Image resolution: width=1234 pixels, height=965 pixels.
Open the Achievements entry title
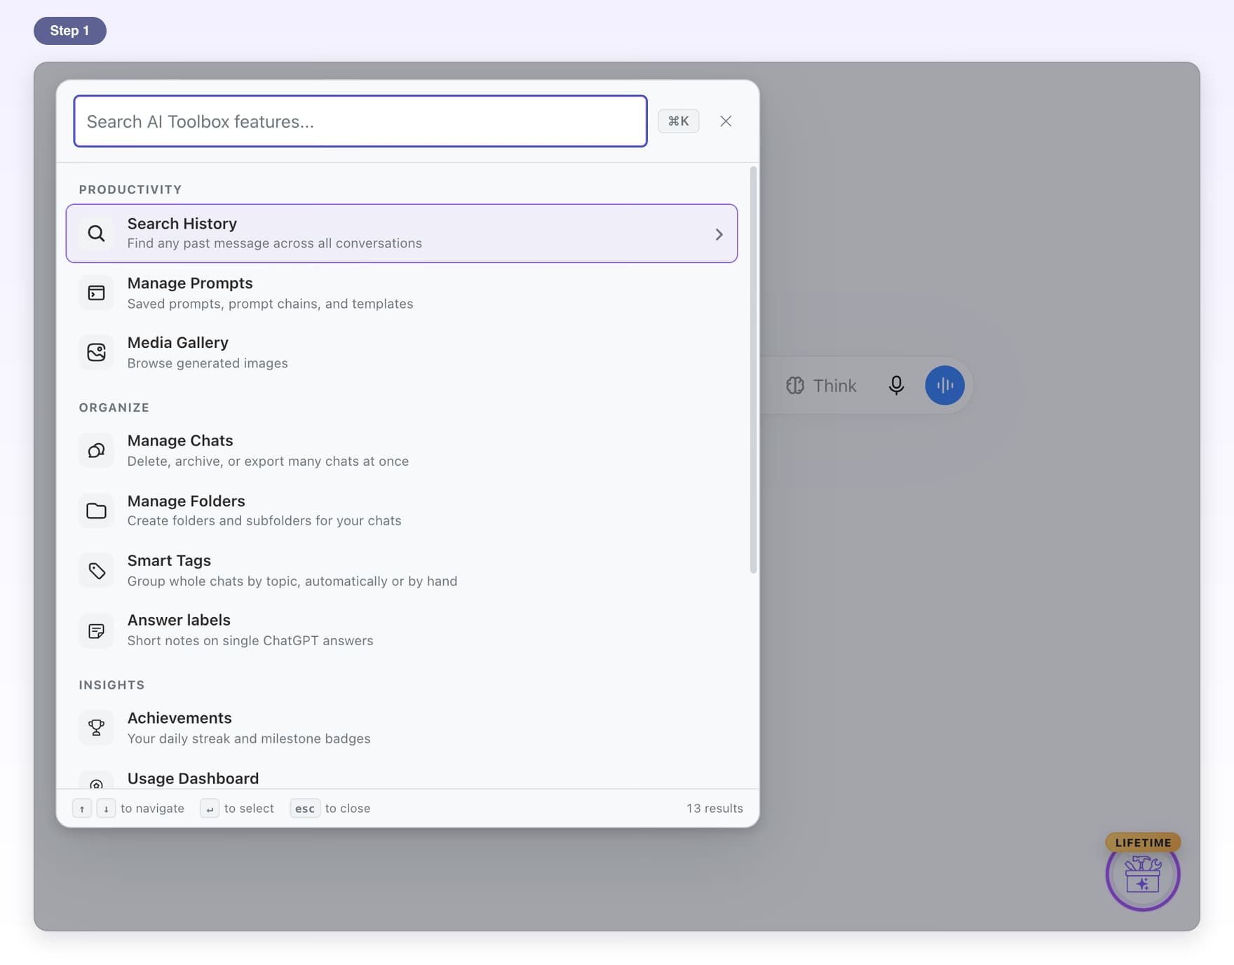[x=179, y=718]
